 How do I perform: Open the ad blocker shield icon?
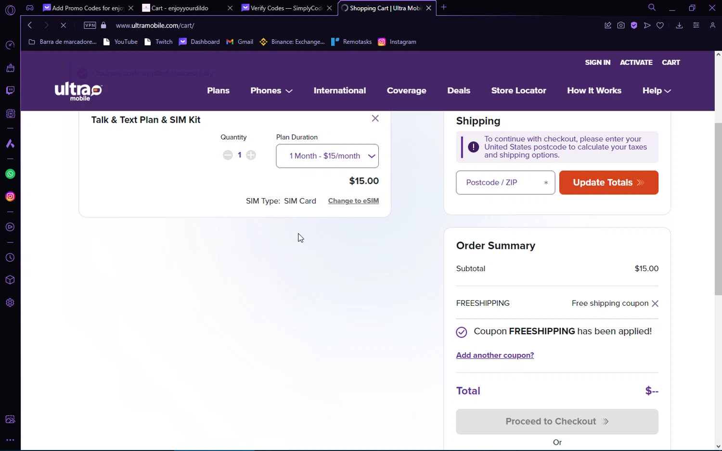click(x=634, y=25)
